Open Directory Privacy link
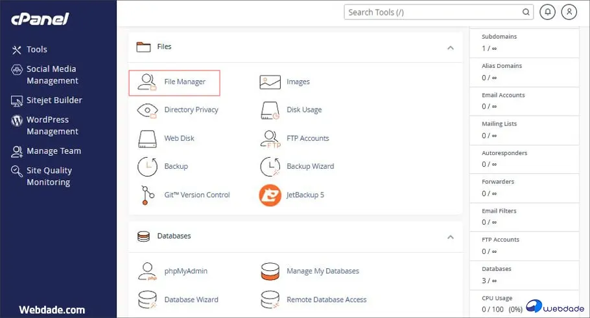 191,110
